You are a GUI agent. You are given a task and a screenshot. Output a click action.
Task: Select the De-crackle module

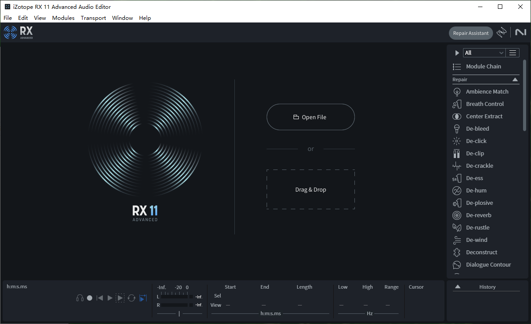(479, 166)
